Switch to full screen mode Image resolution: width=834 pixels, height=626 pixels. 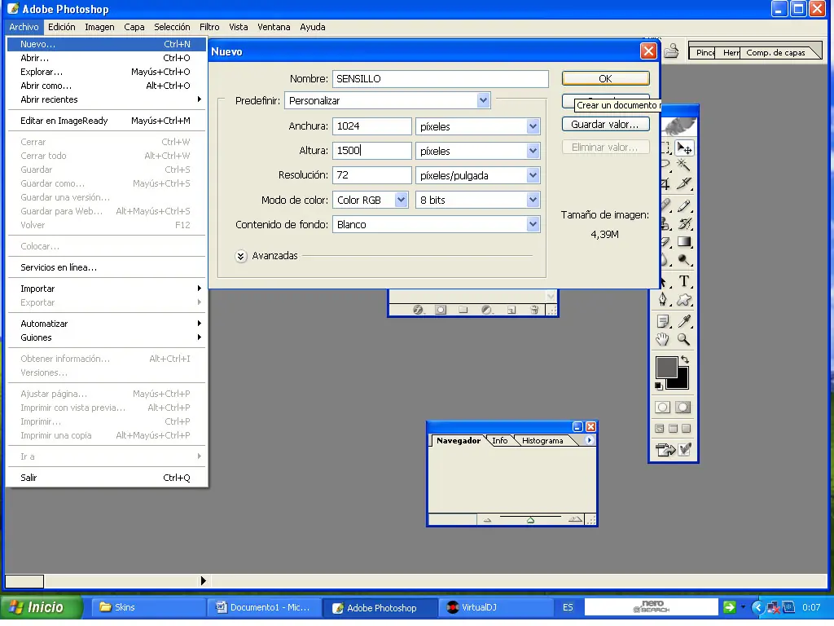point(686,429)
